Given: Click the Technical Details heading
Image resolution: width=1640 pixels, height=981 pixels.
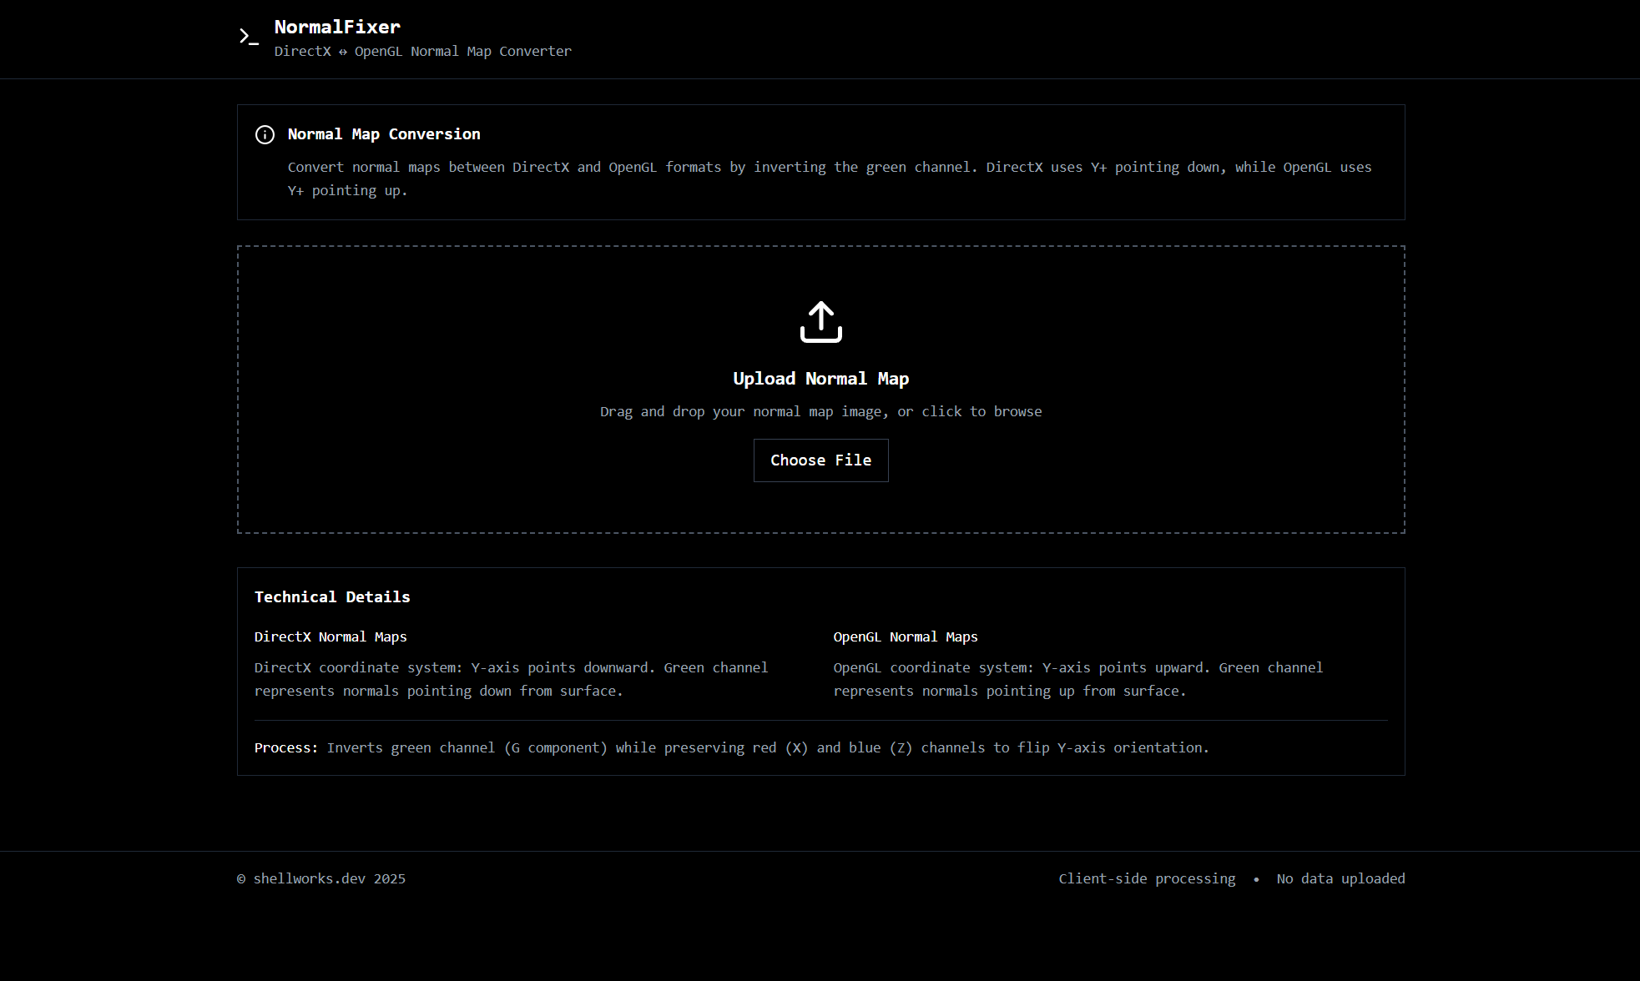Looking at the screenshot, I should [x=332, y=597].
